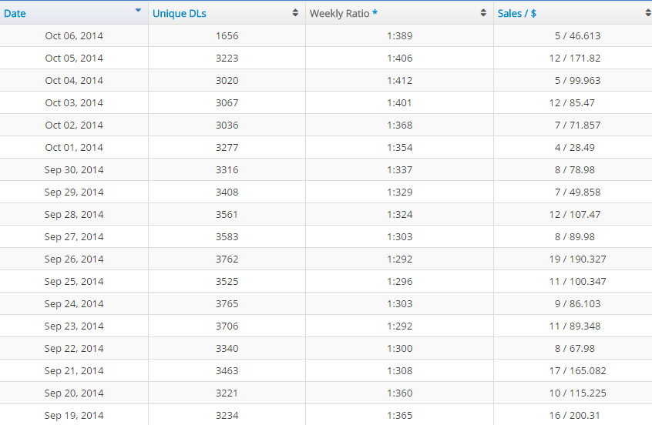Select the Sep 20, 2014 date cell
The image size is (652, 425).
(74, 393)
